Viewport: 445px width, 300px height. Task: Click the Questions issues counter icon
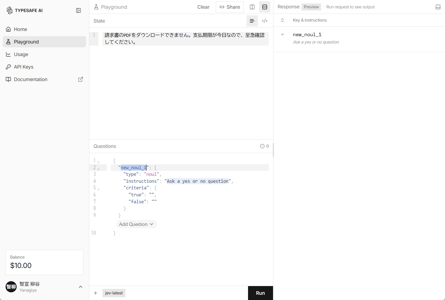[262, 146]
